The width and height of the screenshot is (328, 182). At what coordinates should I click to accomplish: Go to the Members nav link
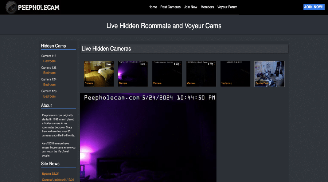(x=207, y=7)
